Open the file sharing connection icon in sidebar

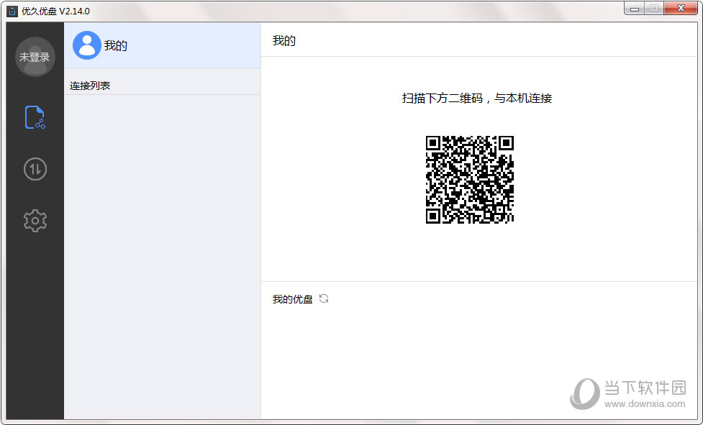(35, 117)
